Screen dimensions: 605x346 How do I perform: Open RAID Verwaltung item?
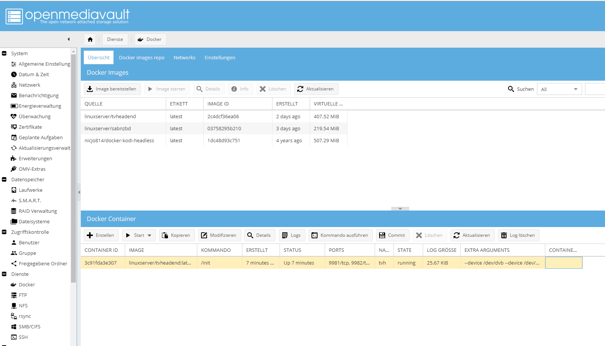click(34, 211)
